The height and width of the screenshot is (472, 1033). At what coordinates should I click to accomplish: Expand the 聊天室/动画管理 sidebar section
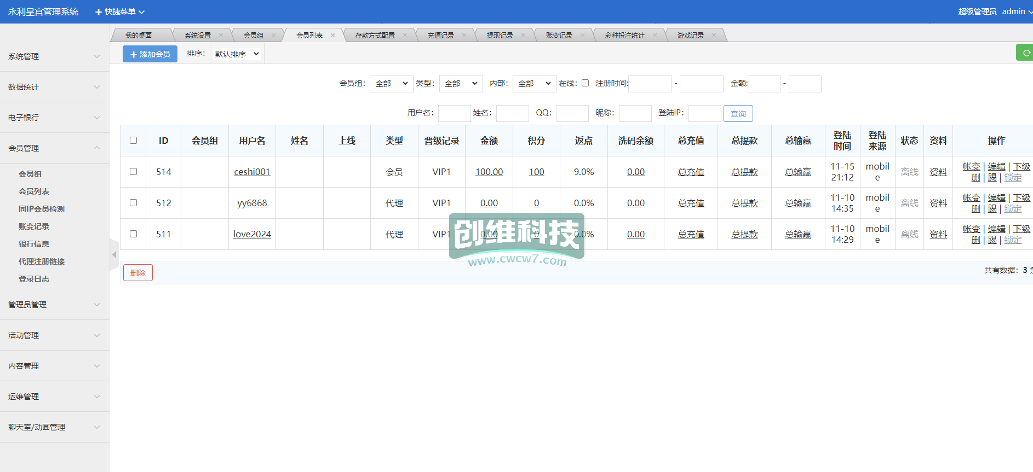pos(54,427)
